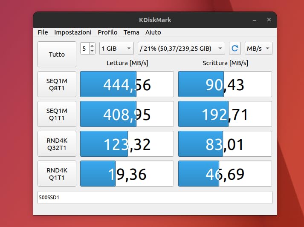Run the SEQ1M Q8T1 test

click(x=57, y=84)
